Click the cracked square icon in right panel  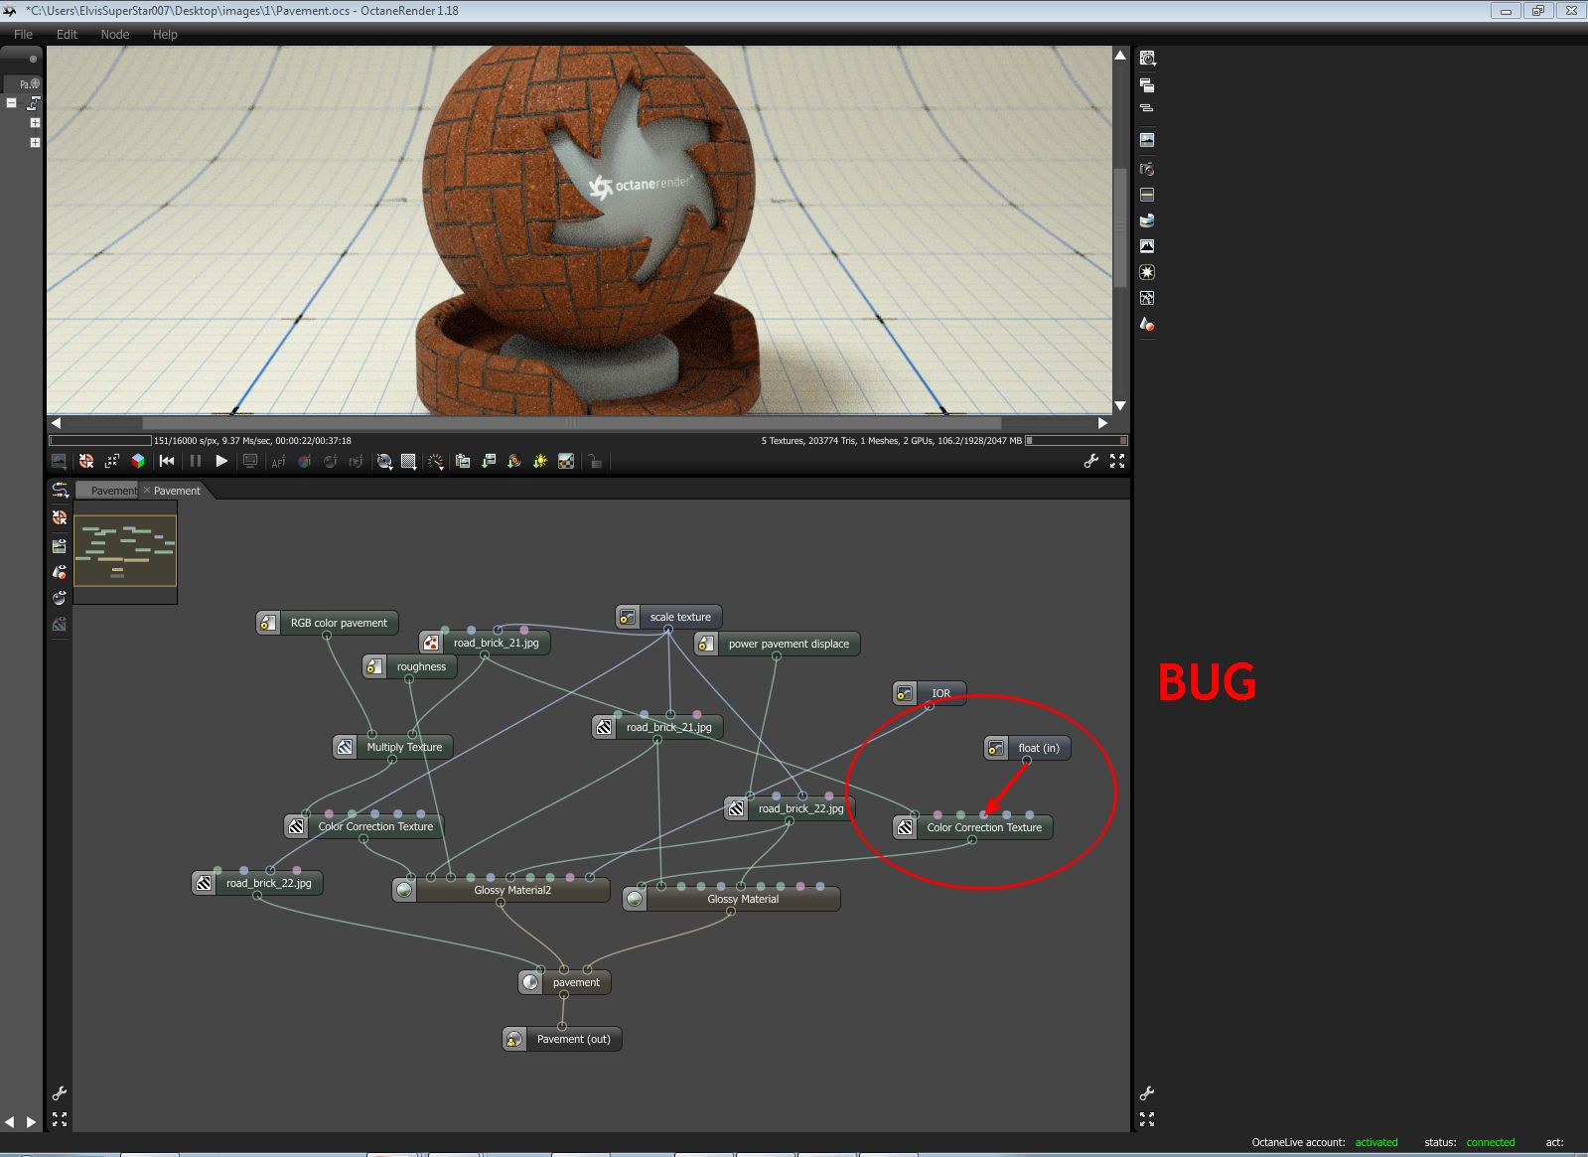tap(1147, 298)
